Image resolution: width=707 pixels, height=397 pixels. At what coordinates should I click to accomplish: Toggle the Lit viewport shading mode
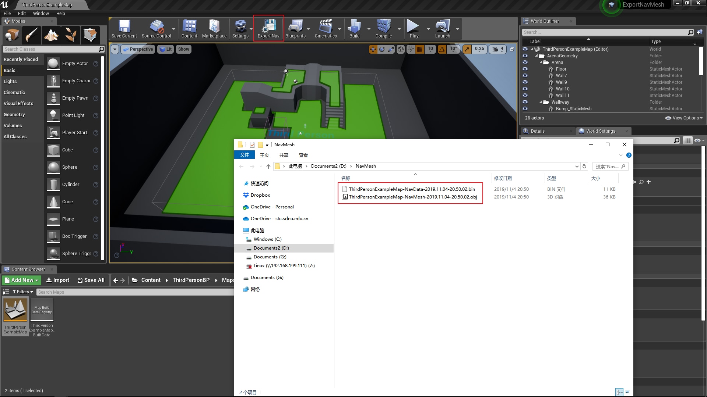tap(165, 49)
